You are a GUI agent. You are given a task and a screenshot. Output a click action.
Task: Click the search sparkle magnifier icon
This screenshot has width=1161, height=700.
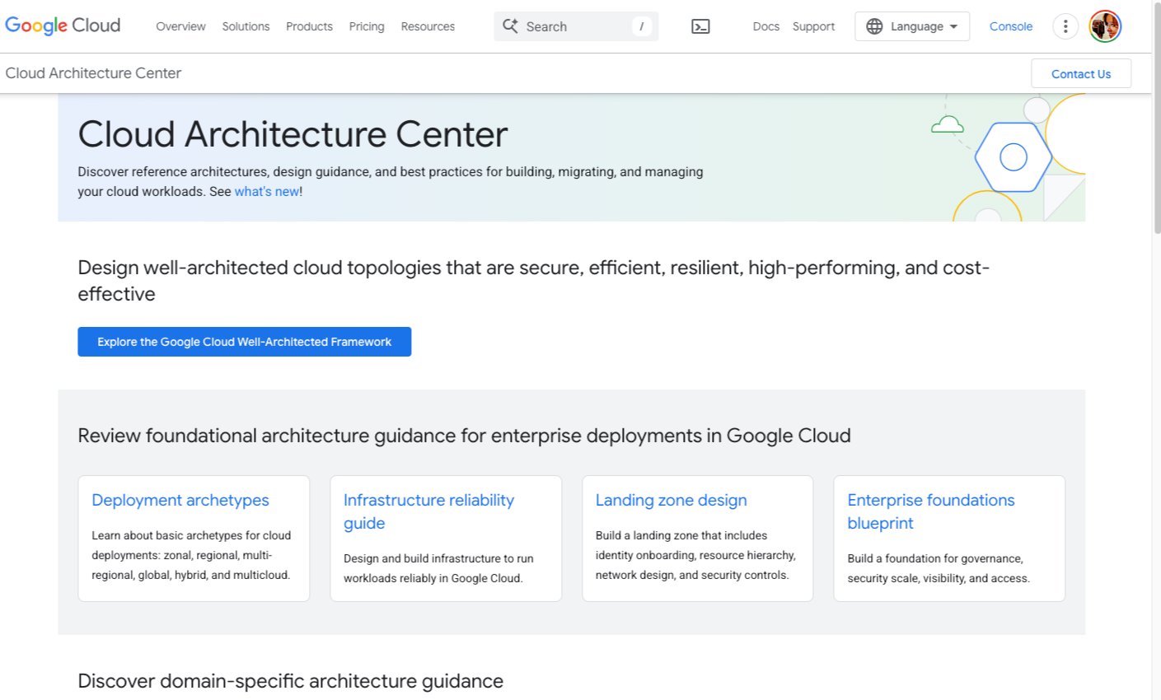pos(511,26)
